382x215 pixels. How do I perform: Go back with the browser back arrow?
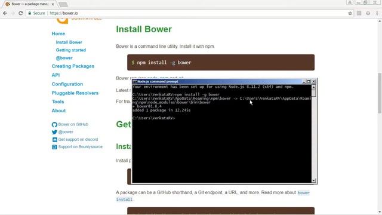point(5,13)
